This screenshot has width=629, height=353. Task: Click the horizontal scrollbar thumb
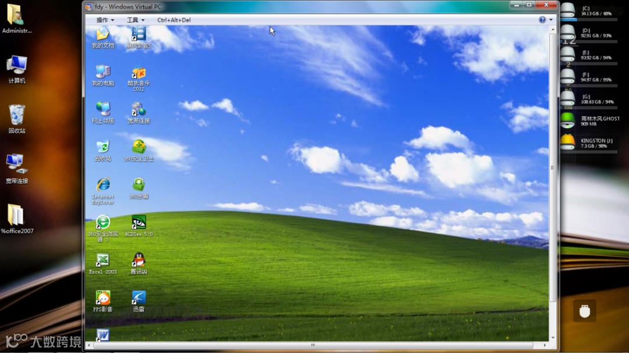click(x=313, y=345)
